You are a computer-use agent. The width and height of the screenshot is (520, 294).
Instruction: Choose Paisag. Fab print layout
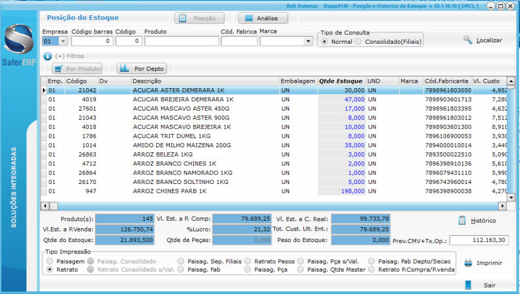182,269
